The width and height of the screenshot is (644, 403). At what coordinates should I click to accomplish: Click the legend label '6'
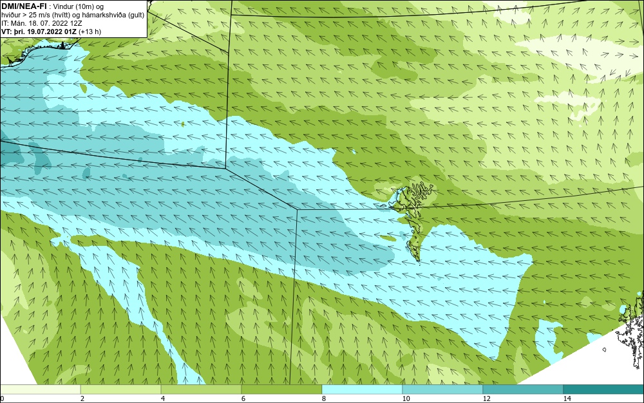tap(243, 398)
